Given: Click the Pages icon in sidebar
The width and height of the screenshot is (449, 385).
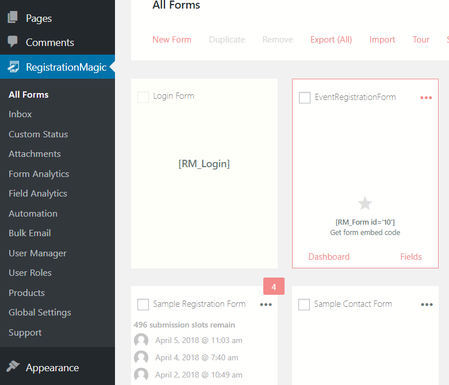Looking at the screenshot, I should point(13,18).
